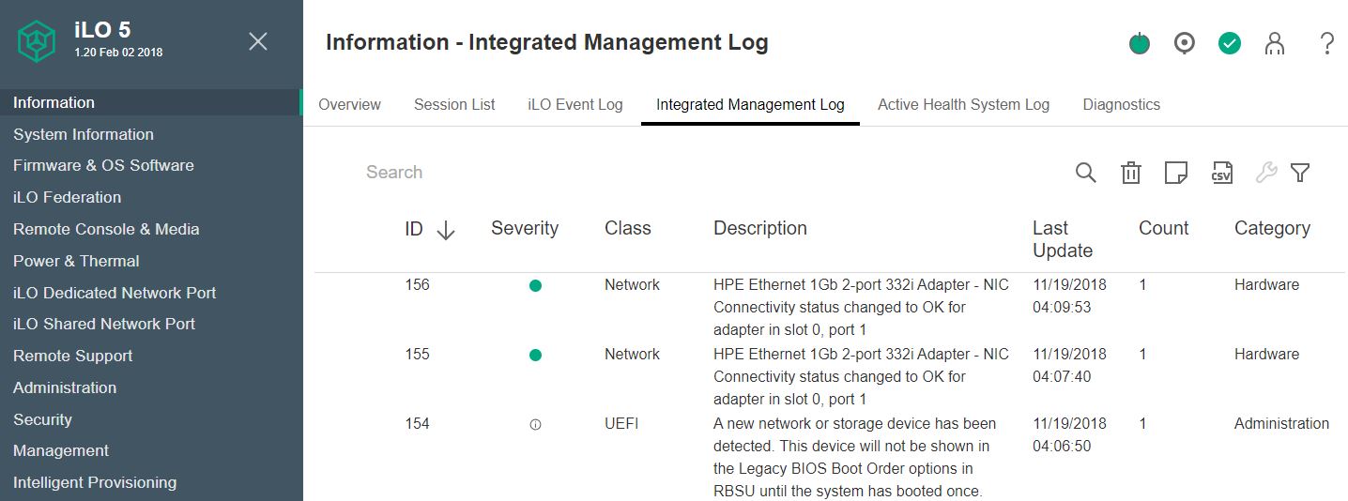
Task: Click the green system health checkmark icon
Action: click(1230, 43)
